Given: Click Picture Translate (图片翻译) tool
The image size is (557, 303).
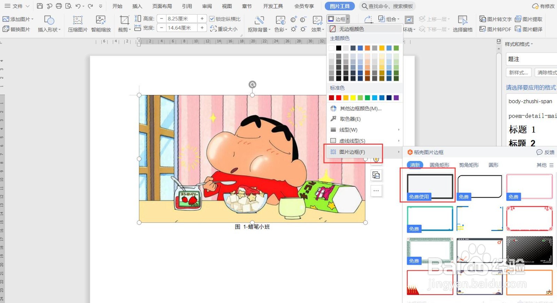Looking at the screenshot, I should point(528,29).
